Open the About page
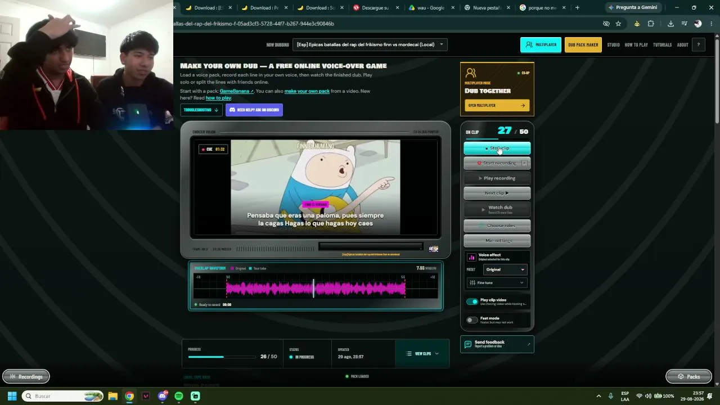This screenshot has height=405, width=720. click(682, 45)
